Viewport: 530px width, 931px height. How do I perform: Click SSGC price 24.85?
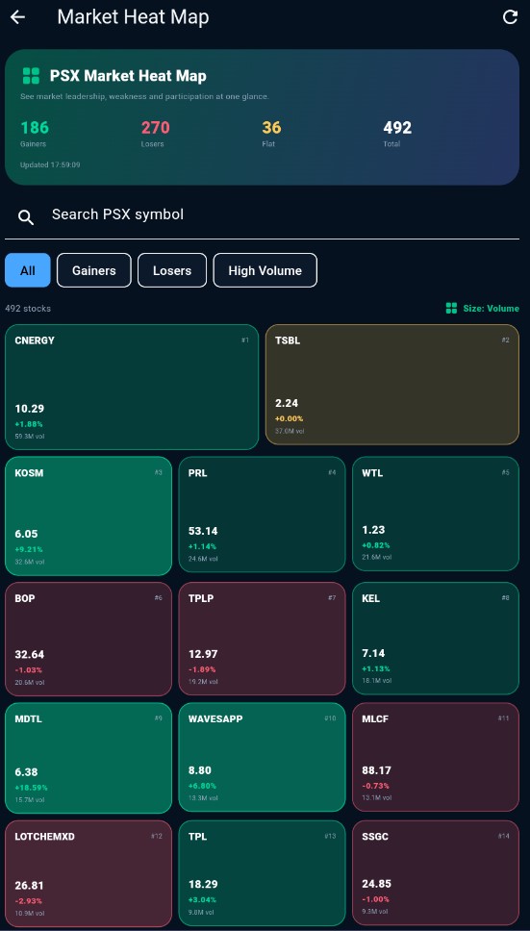click(x=376, y=884)
